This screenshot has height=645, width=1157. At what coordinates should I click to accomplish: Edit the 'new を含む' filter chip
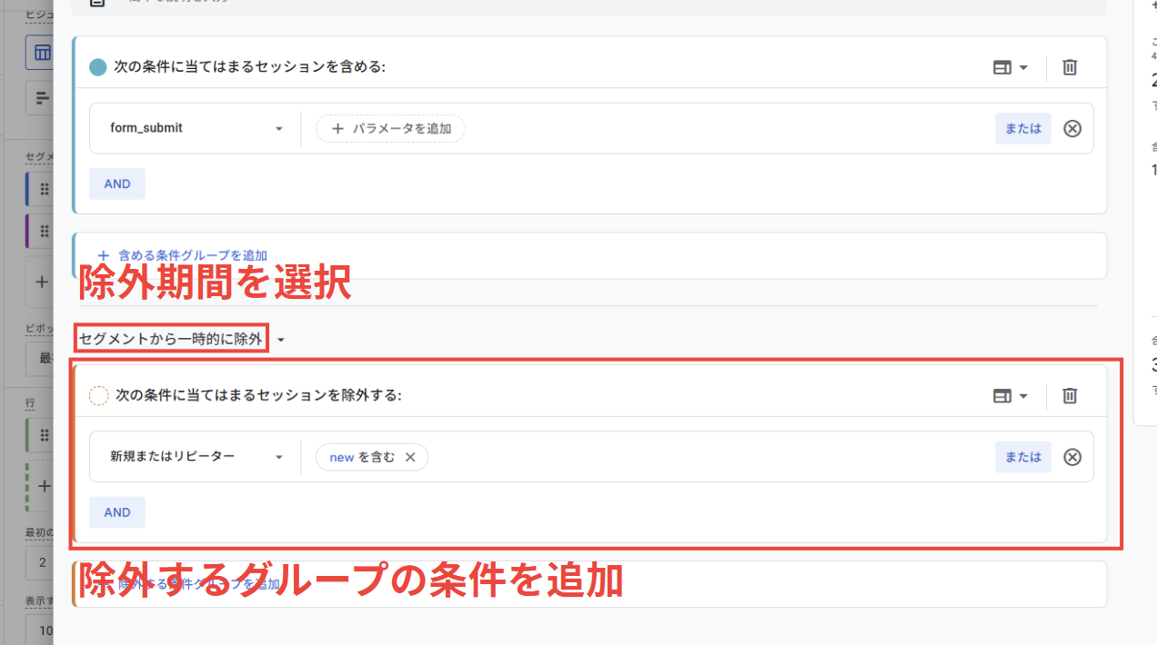pyautogui.click(x=362, y=457)
